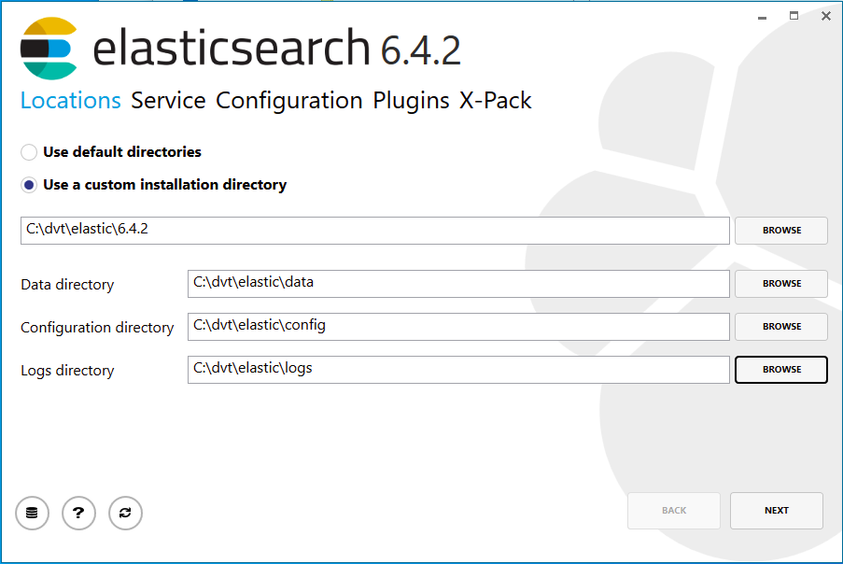Minimize the installer window

pyautogui.click(x=762, y=16)
